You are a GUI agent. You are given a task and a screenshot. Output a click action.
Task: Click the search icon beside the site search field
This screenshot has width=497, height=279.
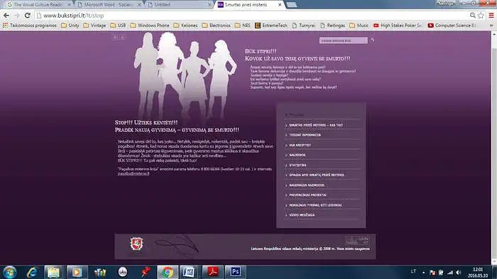(373, 40)
